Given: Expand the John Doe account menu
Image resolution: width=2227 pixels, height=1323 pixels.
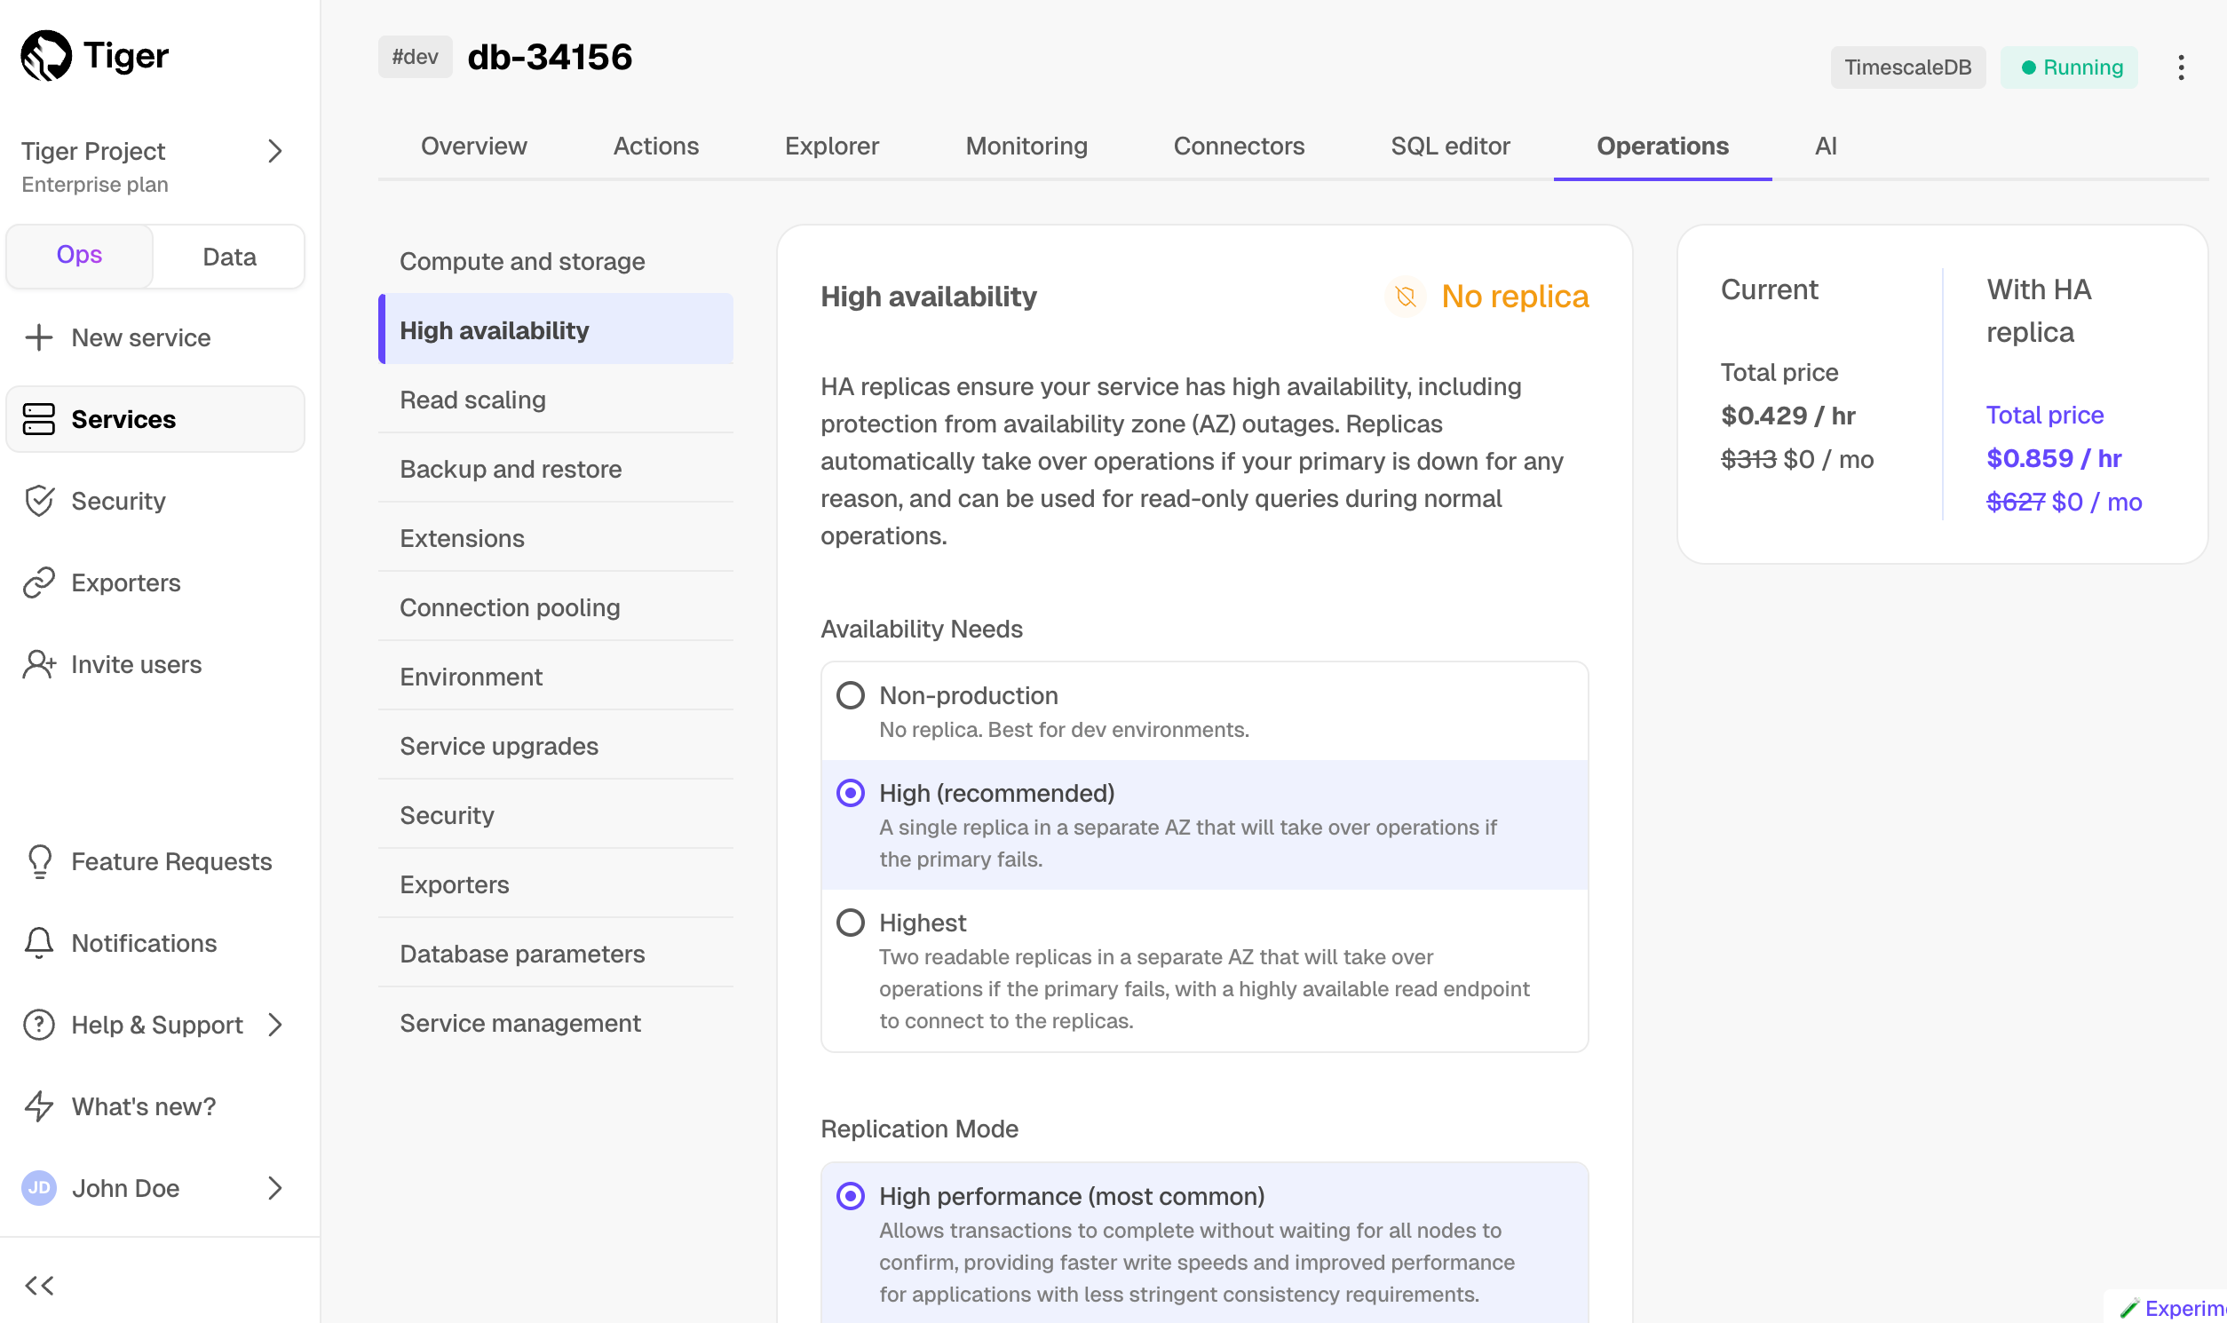Looking at the screenshot, I should pos(274,1188).
